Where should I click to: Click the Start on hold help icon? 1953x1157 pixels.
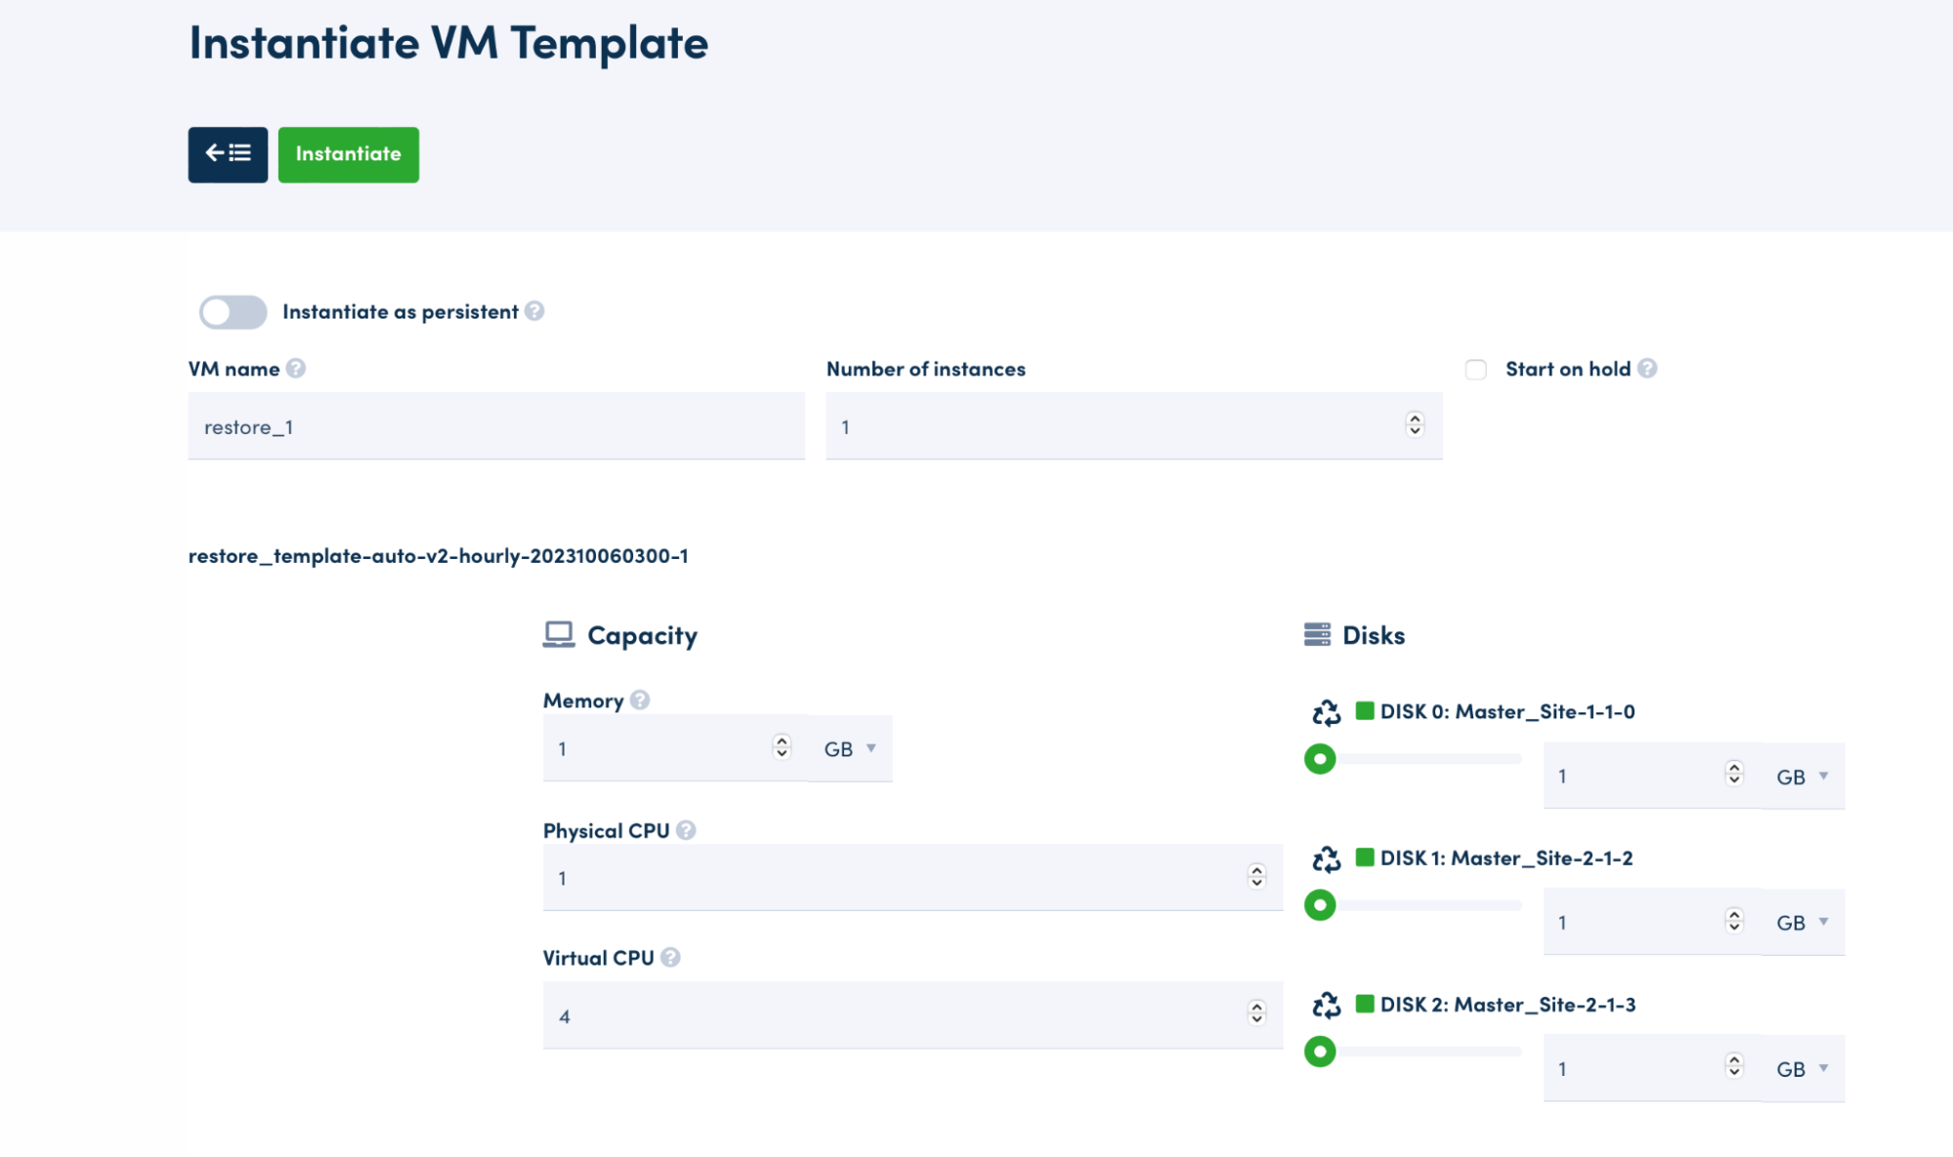[x=1647, y=368]
